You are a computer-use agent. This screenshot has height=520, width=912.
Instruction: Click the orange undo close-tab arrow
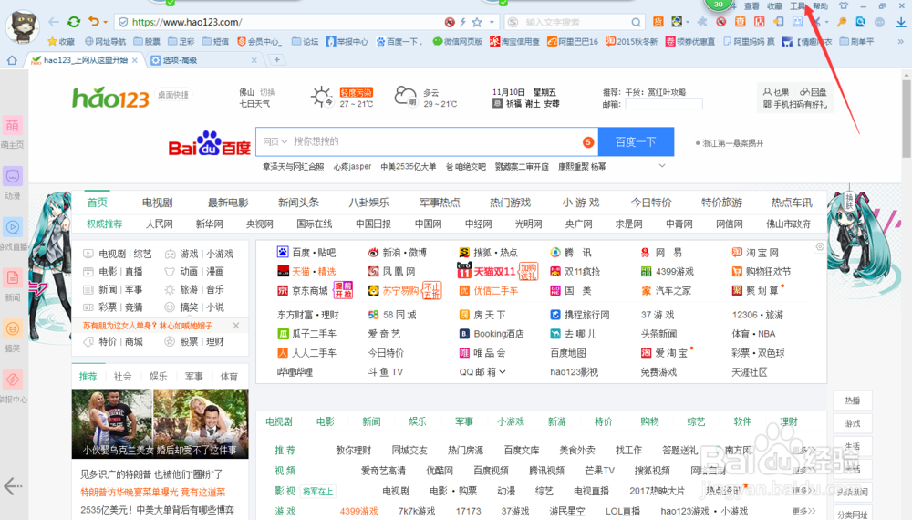pos(94,22)
